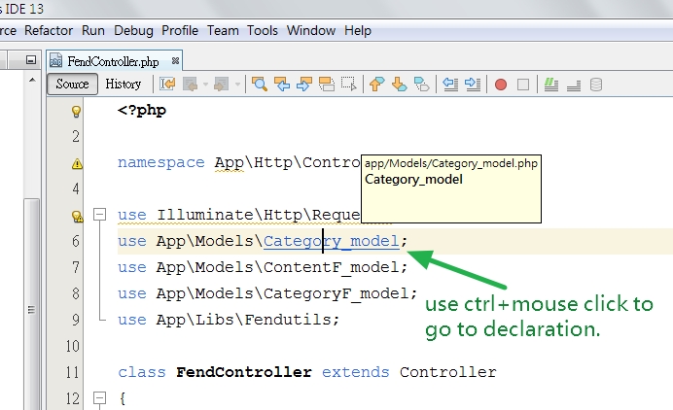Open the Debug menu

point(133,30)
